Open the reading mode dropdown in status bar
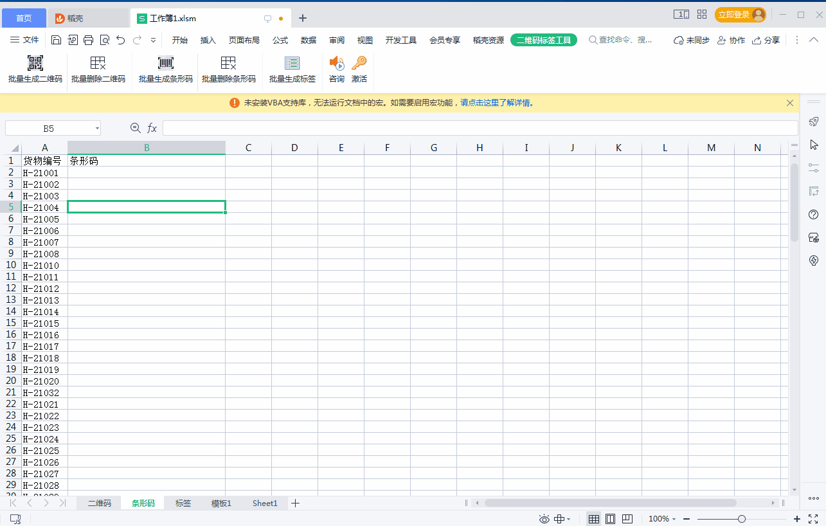 coord(563,519)
